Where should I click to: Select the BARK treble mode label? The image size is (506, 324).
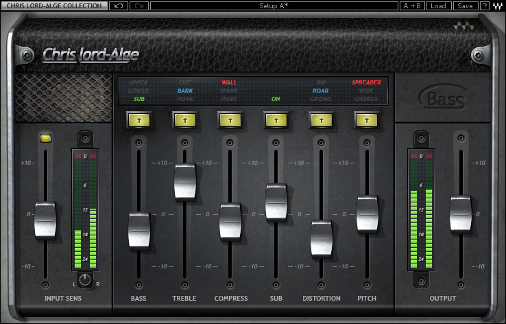[x=185, y=91]
